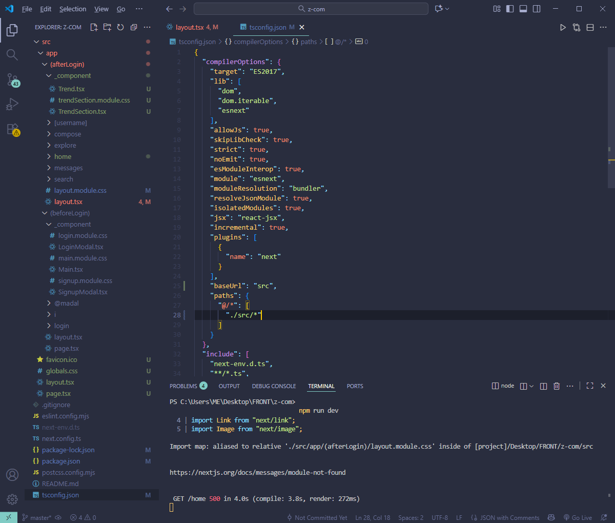The width and height of the screenshot is (615, 523).
Task: Open the Search view in activity bar
Action: click(12, 54)
